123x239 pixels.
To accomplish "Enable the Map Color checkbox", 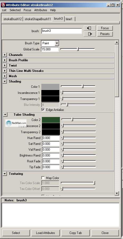I will (43, 178).
